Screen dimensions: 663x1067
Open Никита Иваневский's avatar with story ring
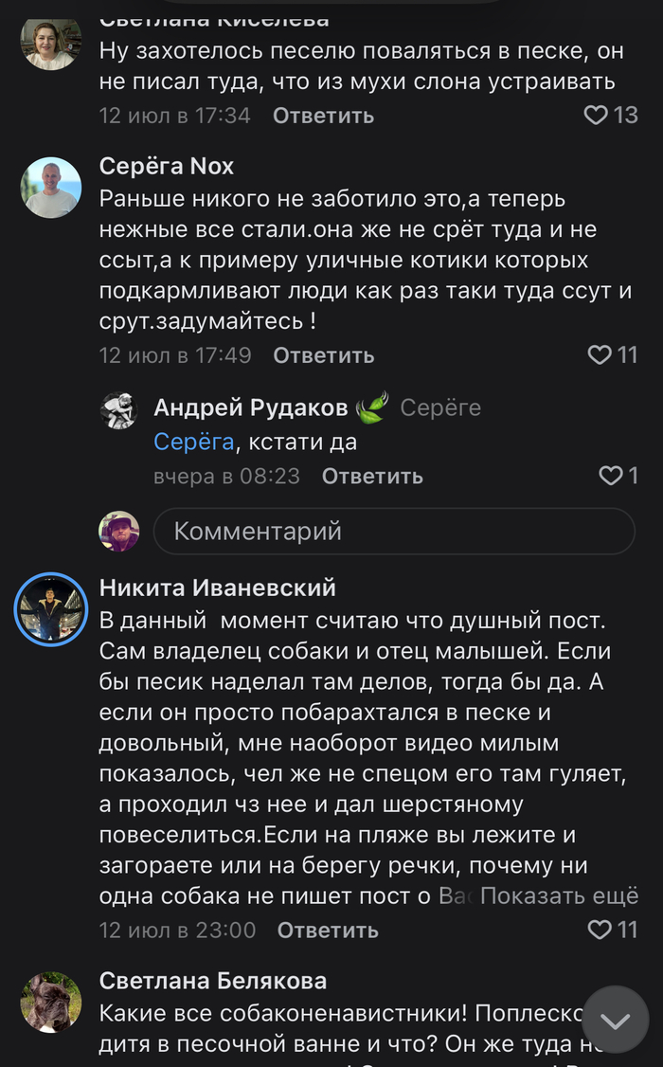pyautogui.click(x=51, y=609)
